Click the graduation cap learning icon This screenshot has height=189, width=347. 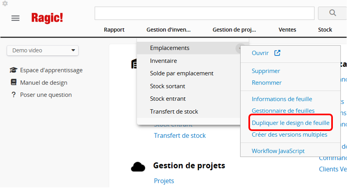[x=13, y=70]
